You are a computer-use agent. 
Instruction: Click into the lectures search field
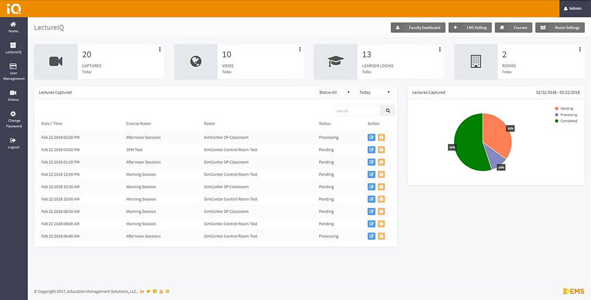pyautogui.click(x=356, y=111)
